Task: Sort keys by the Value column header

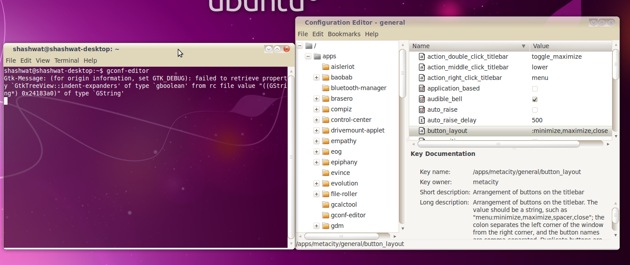Action: point(571,46)
